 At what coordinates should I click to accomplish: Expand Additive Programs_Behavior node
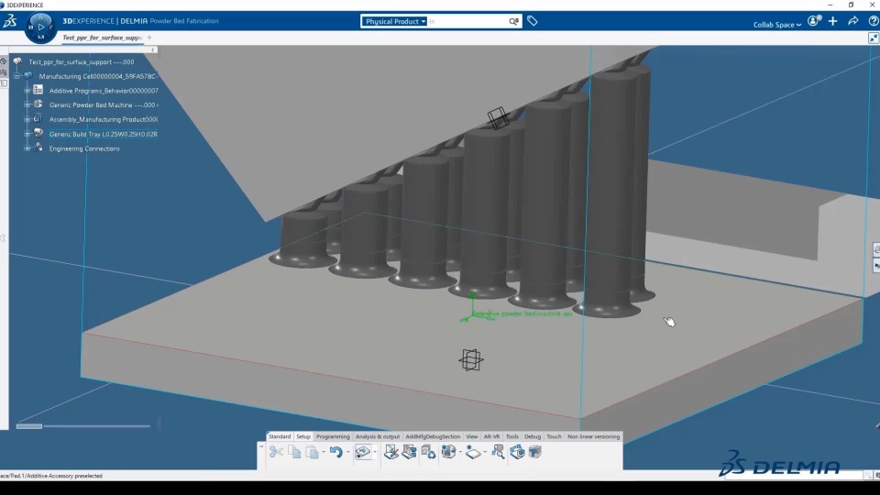tap(27, 91)
